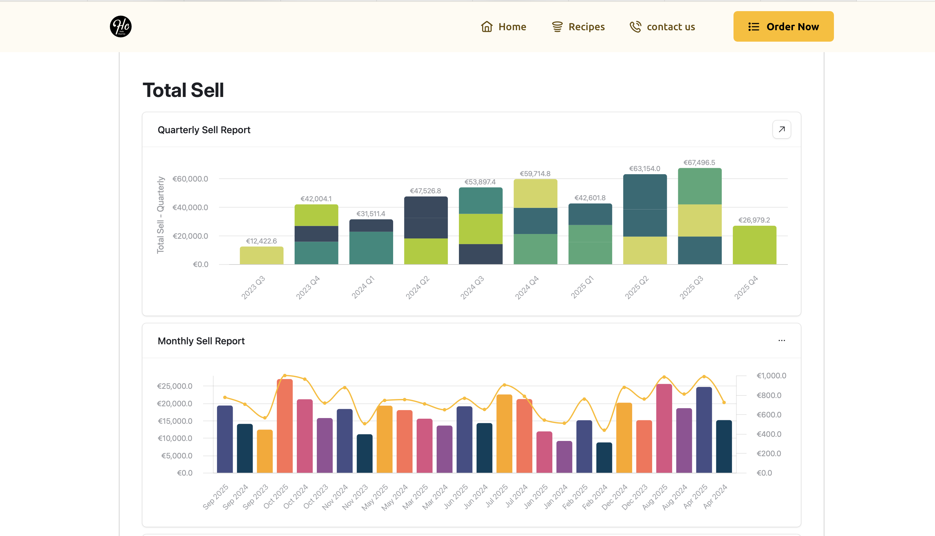Image resolution: width=935 pixels, height=536 pixels.
Task: Click the Home house icon
Action: click(487, 26)
